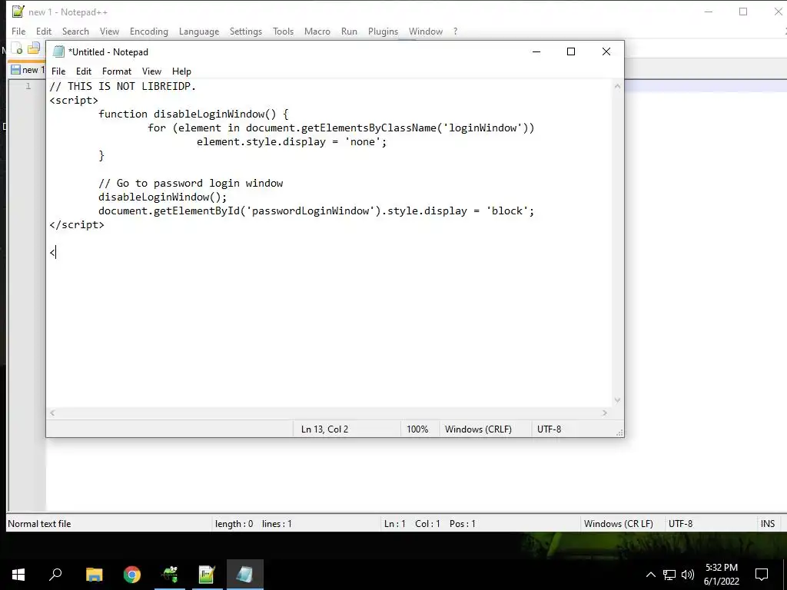
Task: Click 'Ln : 1' in Notepad++ status bar
Action: [x=394, y=524]
